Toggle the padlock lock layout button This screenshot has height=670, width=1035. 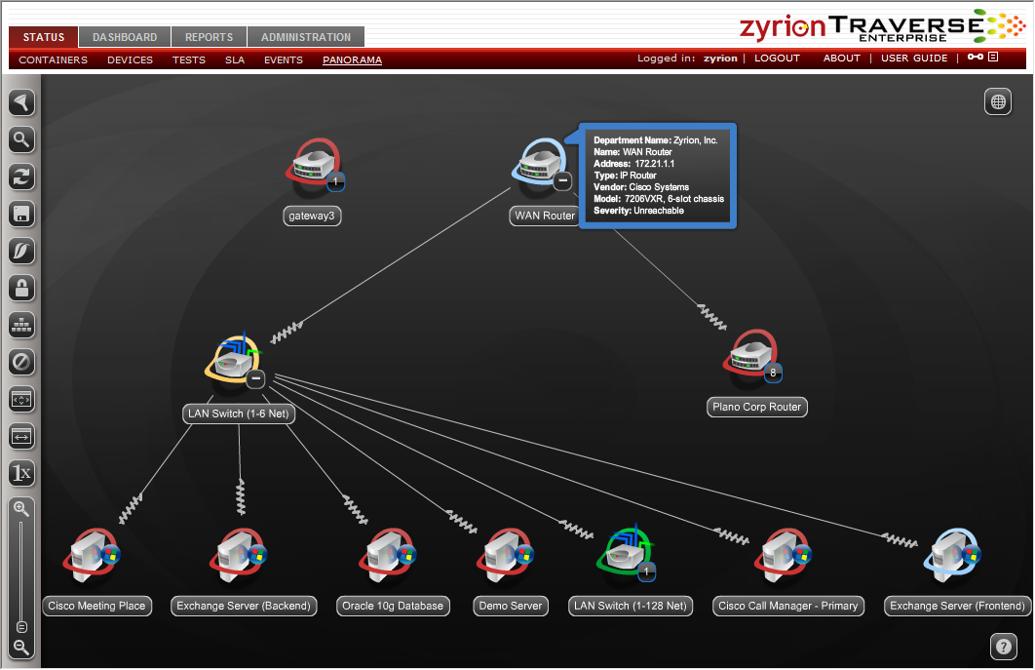click(x=21, y=288)
